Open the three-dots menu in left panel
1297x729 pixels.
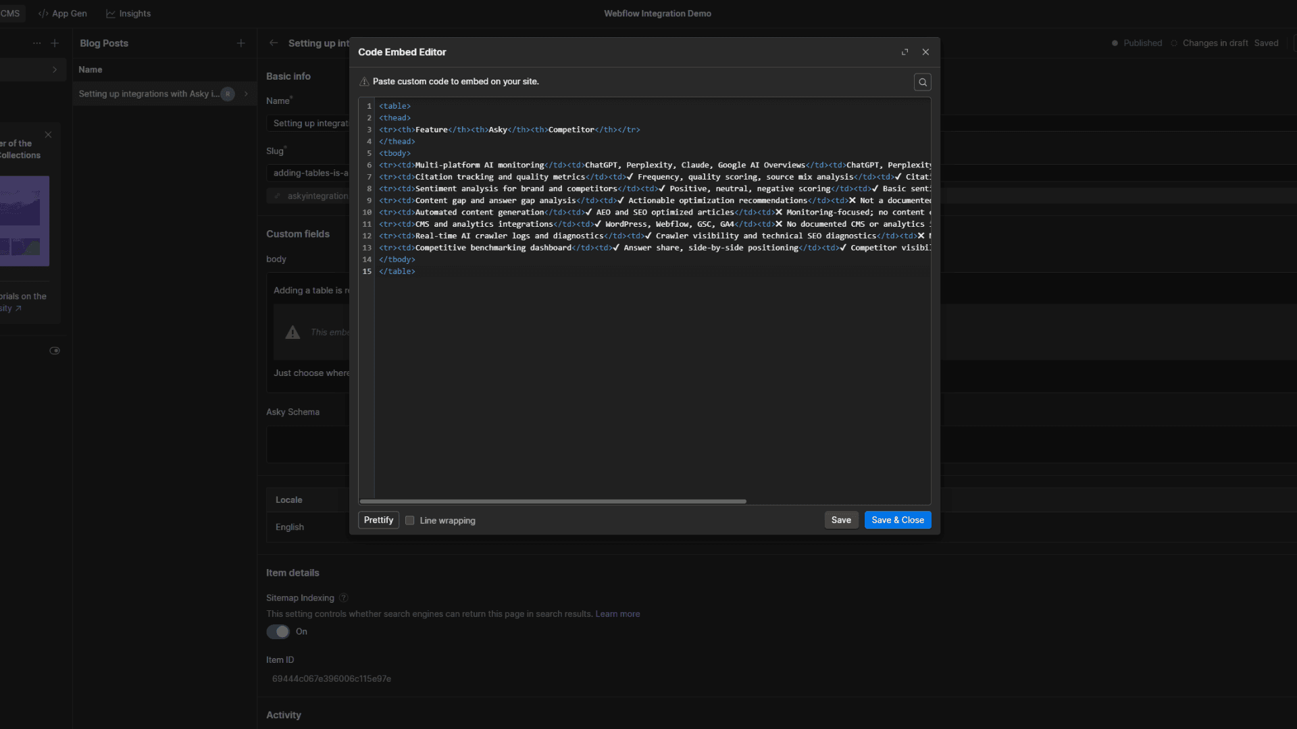tap(36, 43)
